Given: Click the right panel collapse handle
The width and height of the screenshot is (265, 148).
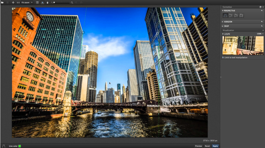Looking at the screenshot, I should tap(221, 77).
